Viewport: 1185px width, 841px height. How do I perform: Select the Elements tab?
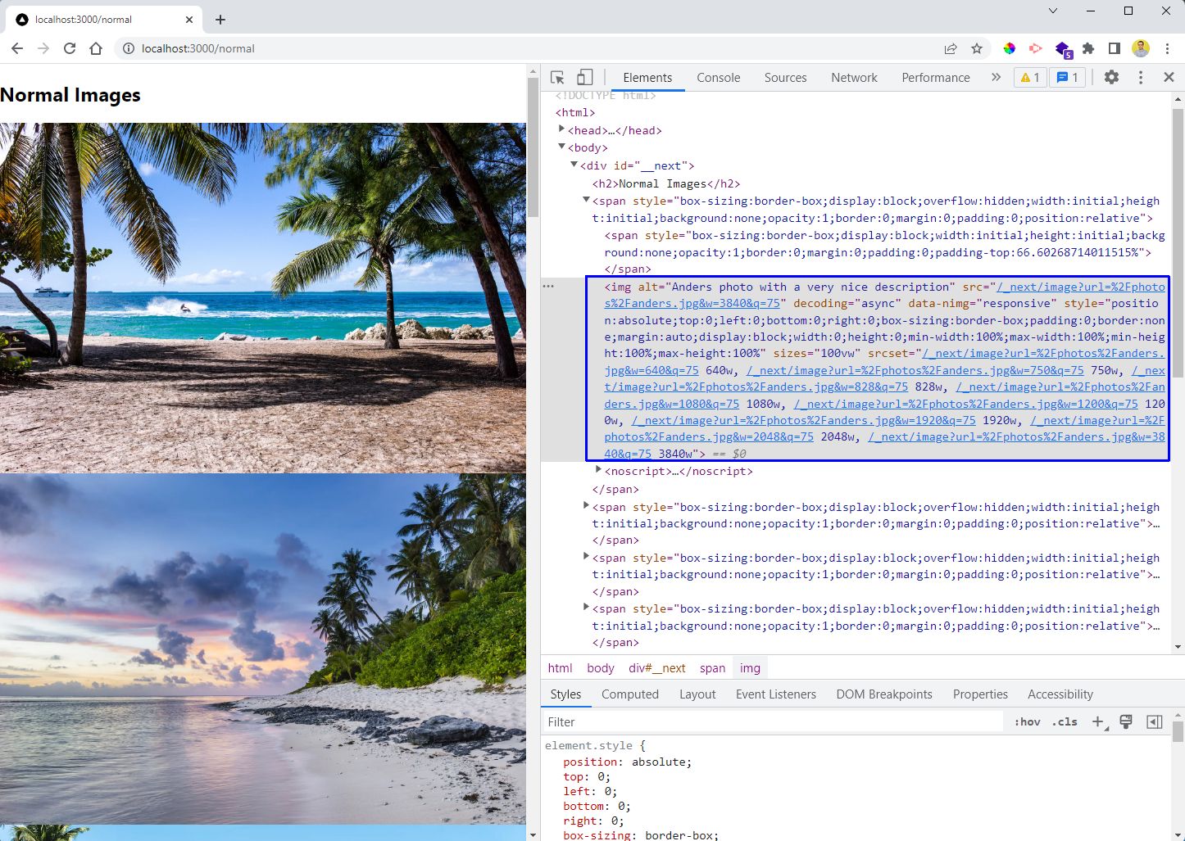[x=647, y=77]
